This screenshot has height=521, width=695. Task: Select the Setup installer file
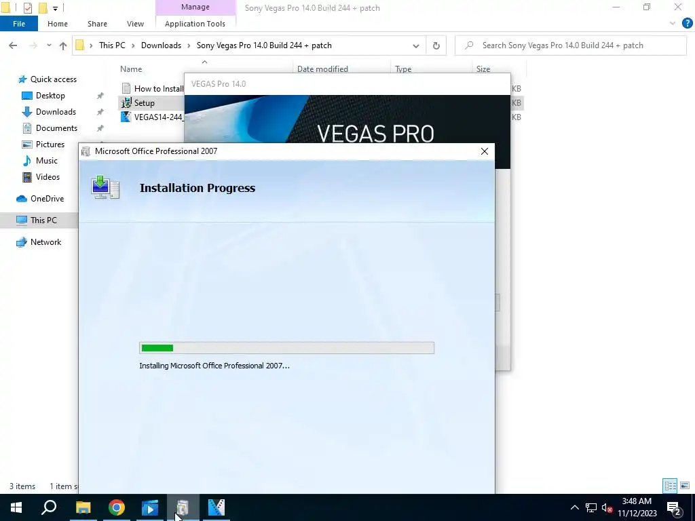[144, 103]
